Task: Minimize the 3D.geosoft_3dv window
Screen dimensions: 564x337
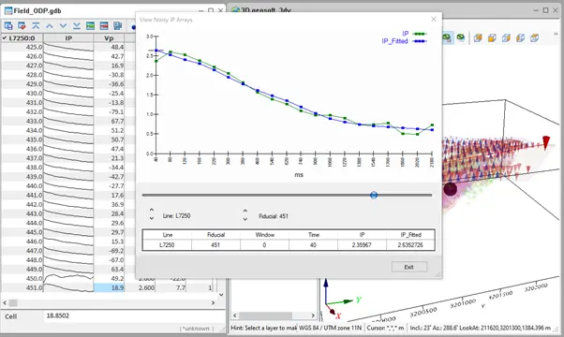Action: tap(535, 10)
